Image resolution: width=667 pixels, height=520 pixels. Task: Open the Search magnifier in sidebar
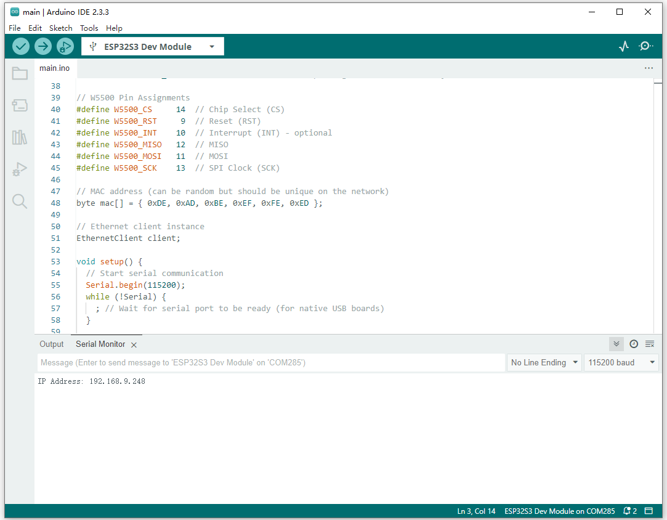tap(20, 201)
